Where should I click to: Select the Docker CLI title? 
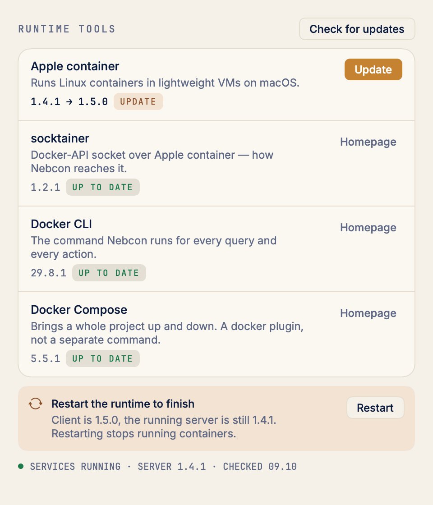point(61,224)
